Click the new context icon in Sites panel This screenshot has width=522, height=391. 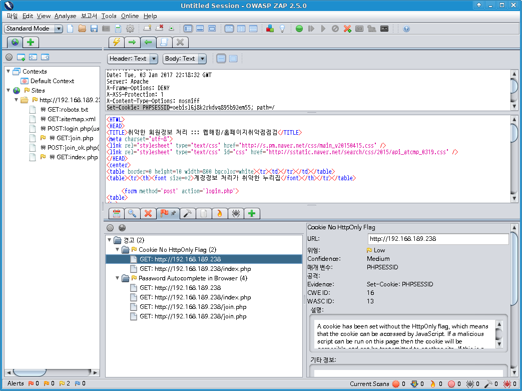tap(21, 57)
